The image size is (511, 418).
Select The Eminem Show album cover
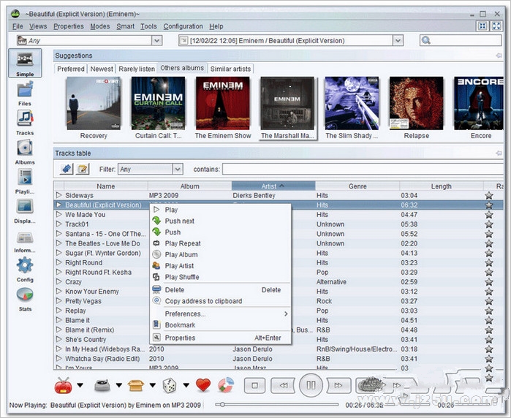[223, 103]
